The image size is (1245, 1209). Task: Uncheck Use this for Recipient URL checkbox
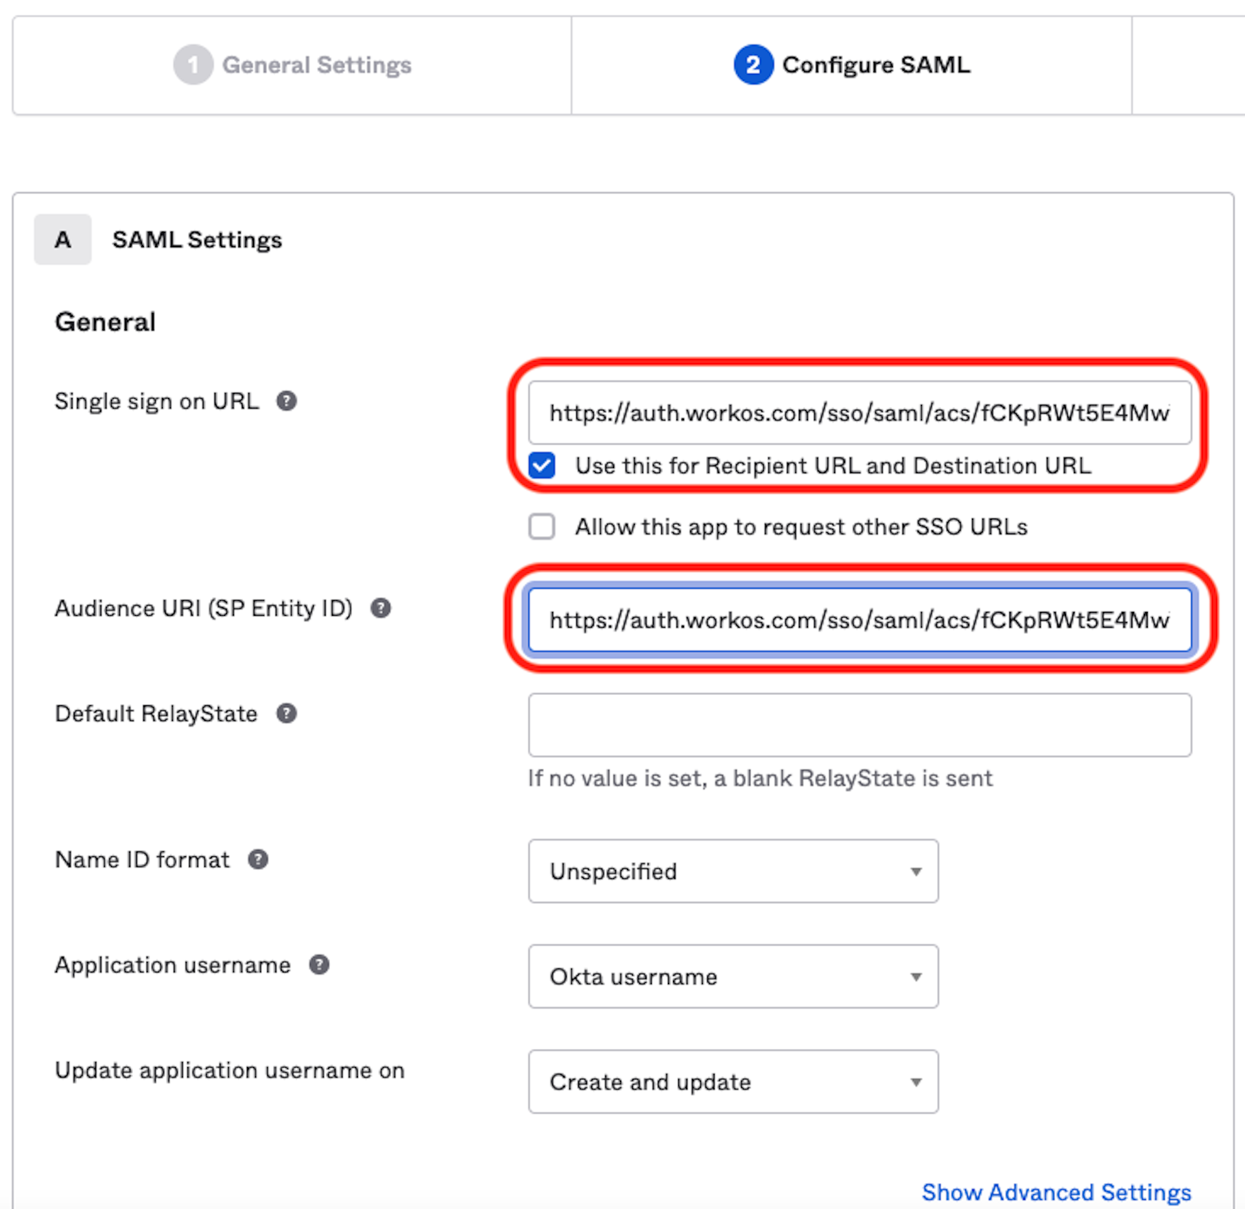click(x=541, y=465)
